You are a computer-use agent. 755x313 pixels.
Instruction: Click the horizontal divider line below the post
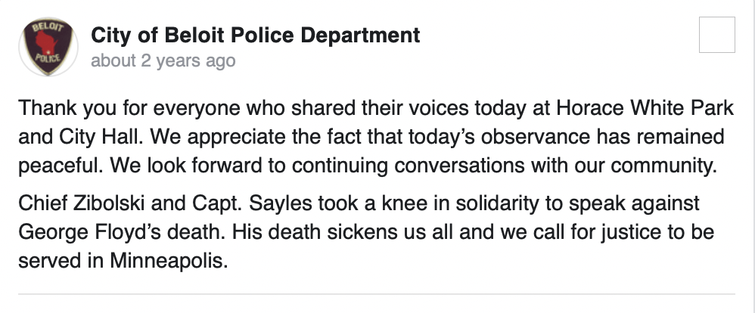coord(377,294)
